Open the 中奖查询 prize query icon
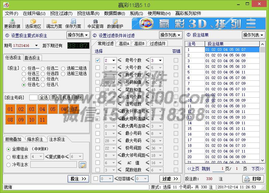269x193 pixels. 96,24
